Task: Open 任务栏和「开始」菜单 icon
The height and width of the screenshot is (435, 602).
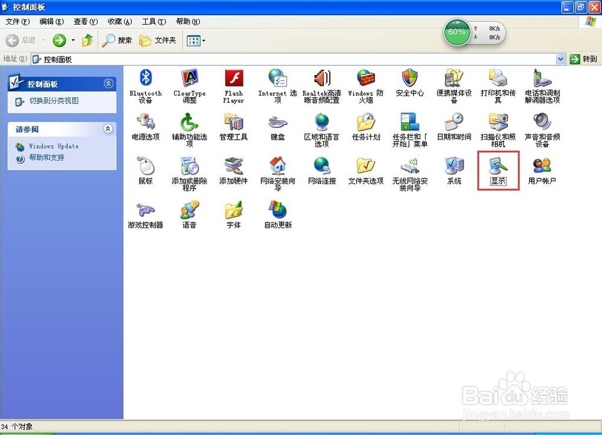Action: click(409, 130)
